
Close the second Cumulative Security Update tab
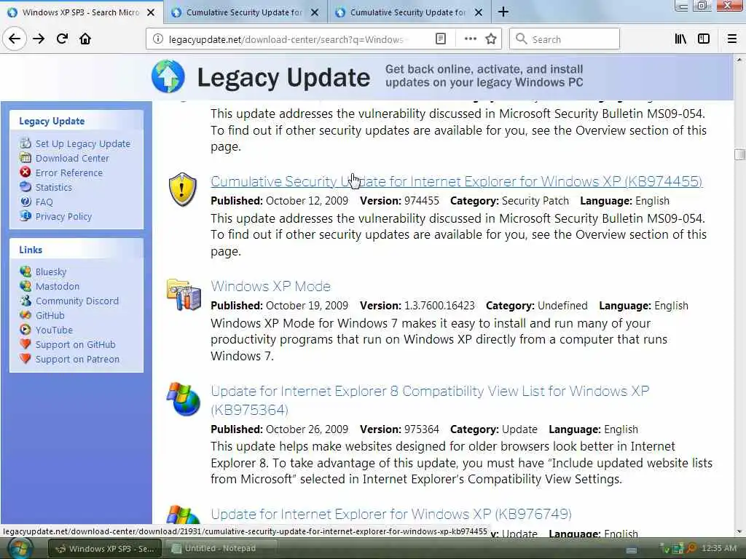tap(315, 12)
